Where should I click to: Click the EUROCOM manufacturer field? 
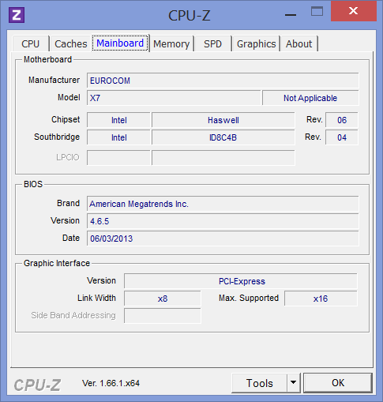[x=223, y=81]
